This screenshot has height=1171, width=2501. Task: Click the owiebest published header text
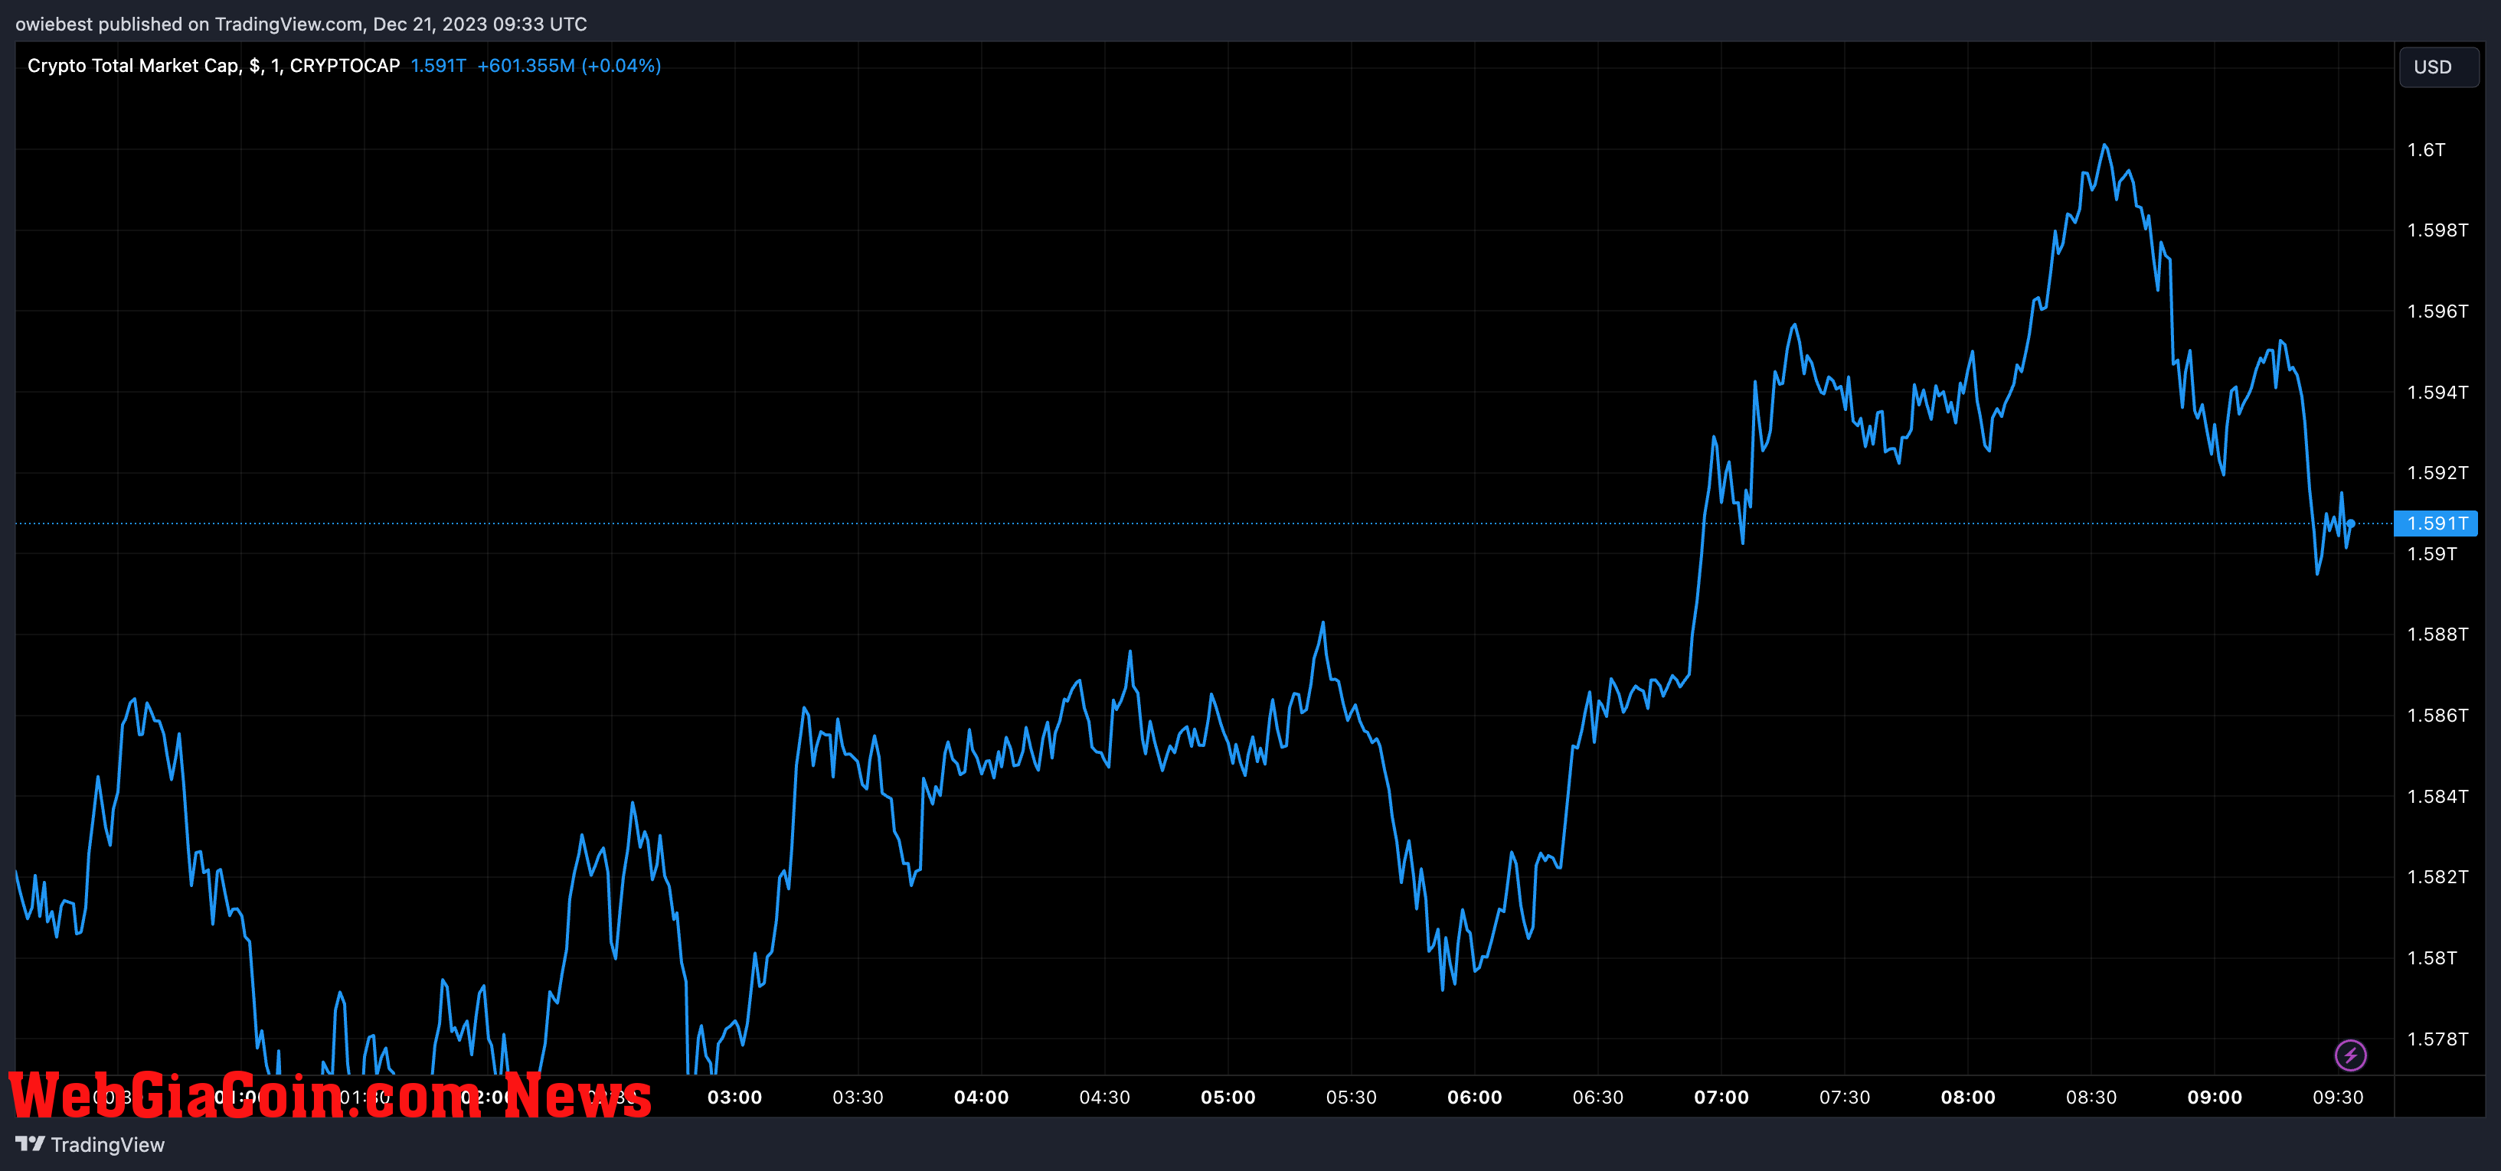pos(301,24)
